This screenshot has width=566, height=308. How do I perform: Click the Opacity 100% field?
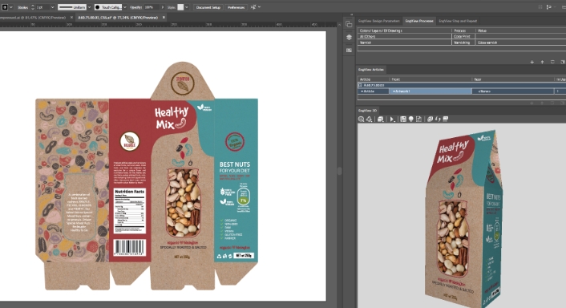[x=152, y=7]
